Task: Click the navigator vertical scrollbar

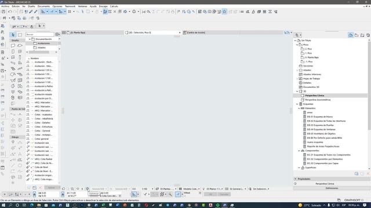Action: click(369, 86)
